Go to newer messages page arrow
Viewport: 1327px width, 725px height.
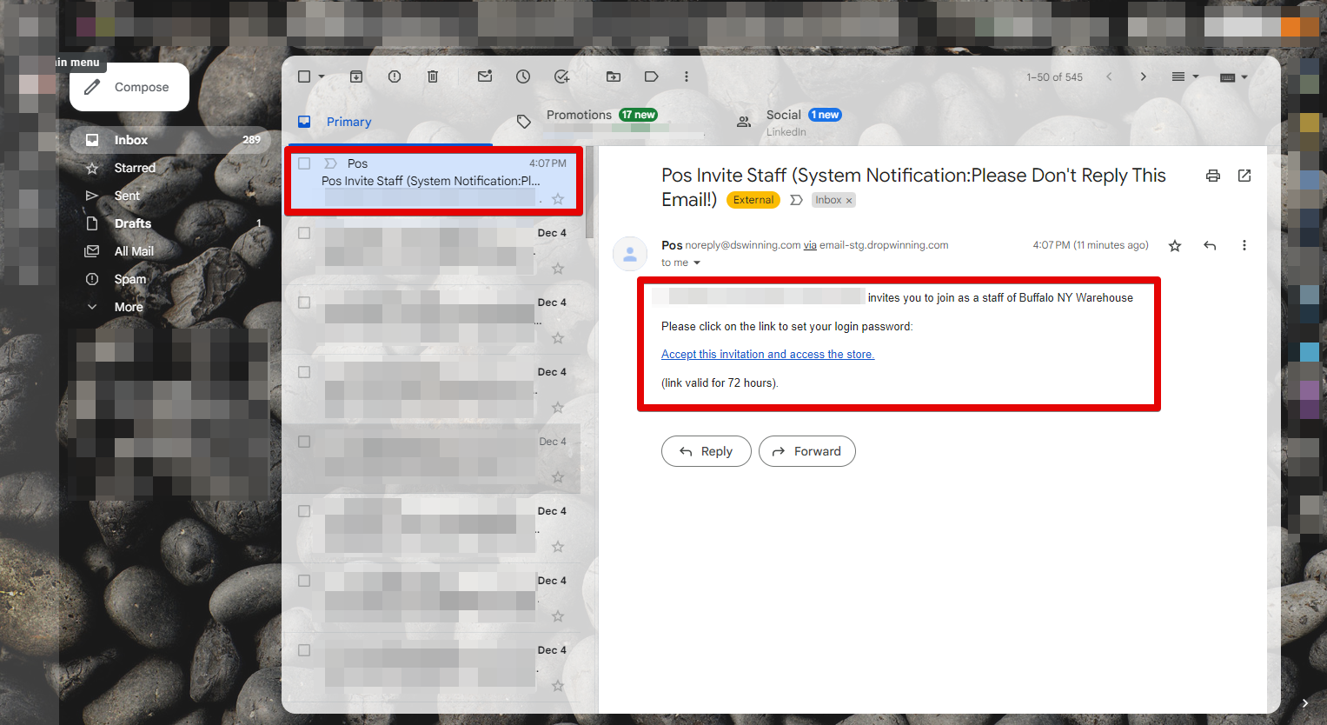tap(1109, 76)
